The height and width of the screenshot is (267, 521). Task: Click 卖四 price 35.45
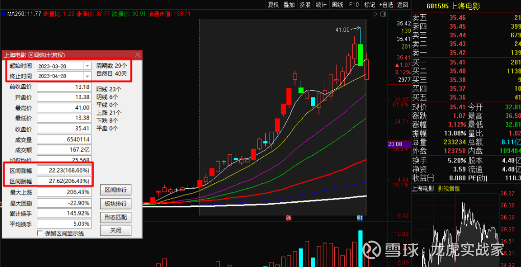[x=458, y=27]
